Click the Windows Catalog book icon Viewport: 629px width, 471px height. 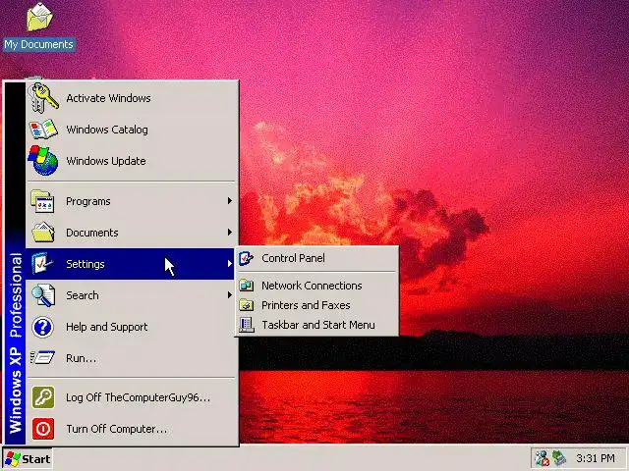point(43,130)
